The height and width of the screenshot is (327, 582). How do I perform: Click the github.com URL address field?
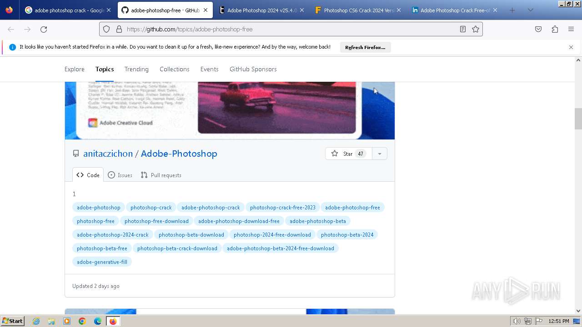coord(291,29)
